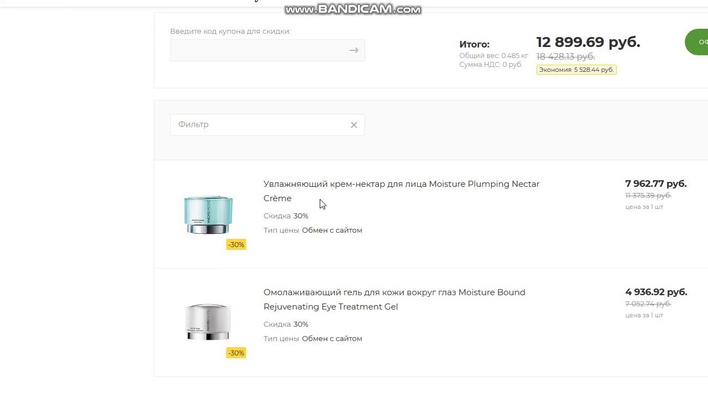Click the crossed-out price 7 052.74 руб.
Image resolution: width=708 pixels, height=398 pixels.
(x=648, y=304)
